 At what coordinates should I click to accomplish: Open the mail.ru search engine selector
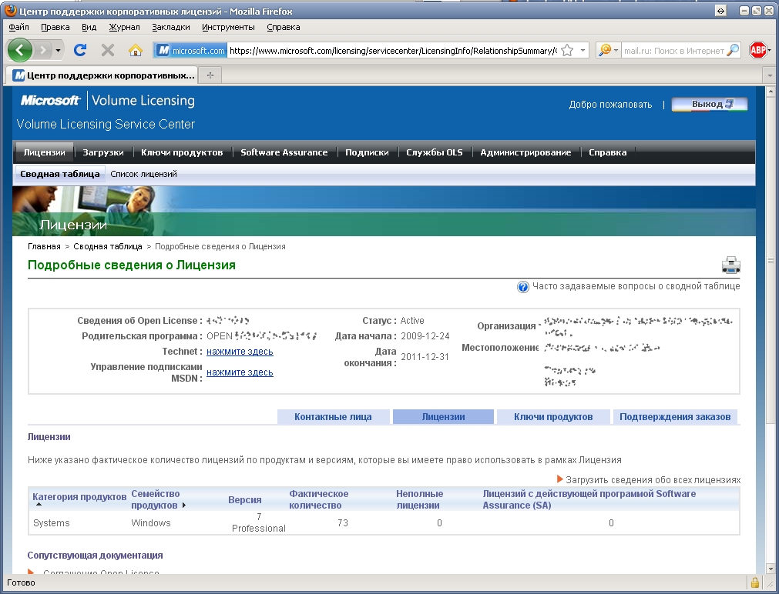[609, 50]
